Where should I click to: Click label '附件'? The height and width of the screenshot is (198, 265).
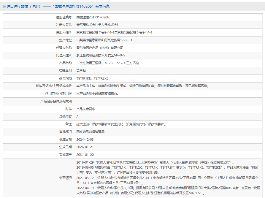[69, 109]
